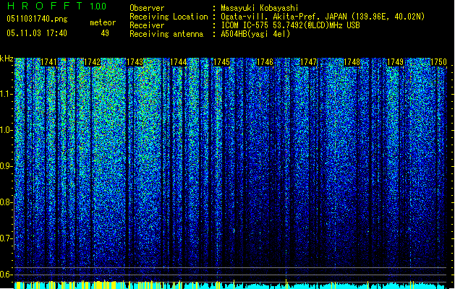Screen dimensions: 455x289
Task: Click the 0.8 frequency axis label
Action: (x=6, y=202)
